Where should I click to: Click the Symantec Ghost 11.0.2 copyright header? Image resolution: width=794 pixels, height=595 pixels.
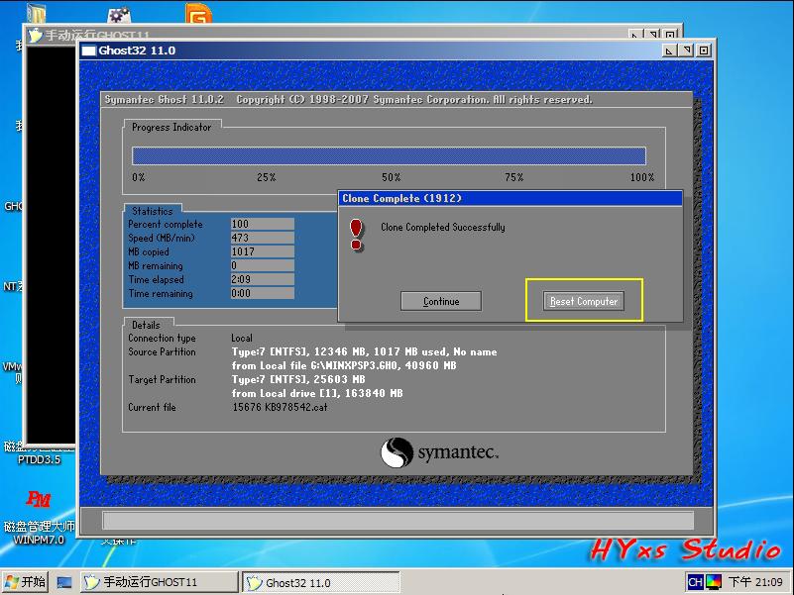[x=348, y=100]
